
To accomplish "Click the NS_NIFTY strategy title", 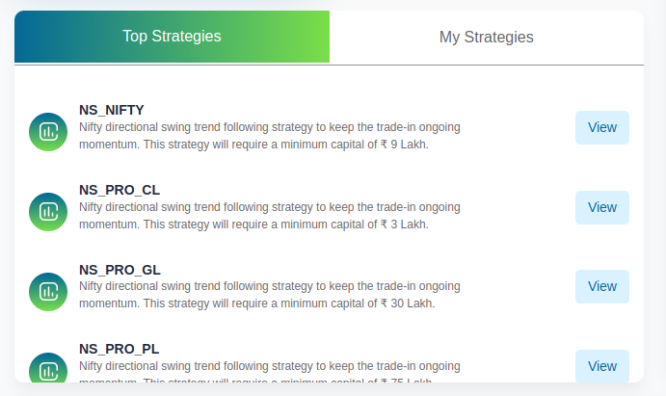I will (x=111, y=111).
